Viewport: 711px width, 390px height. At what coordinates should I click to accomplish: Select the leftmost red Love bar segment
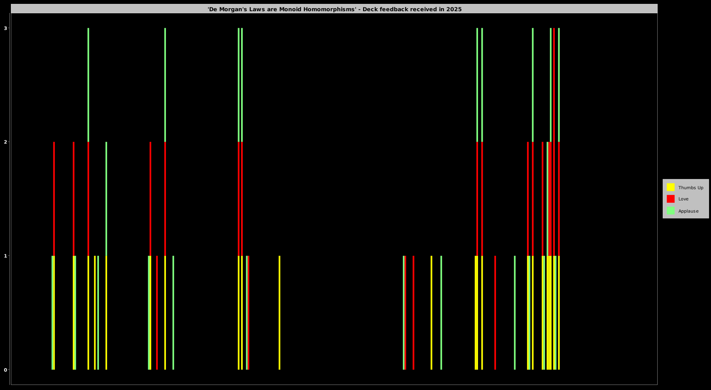click(x=54, y=199)
